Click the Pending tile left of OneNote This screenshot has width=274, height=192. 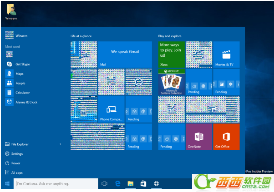coord(172,137)
